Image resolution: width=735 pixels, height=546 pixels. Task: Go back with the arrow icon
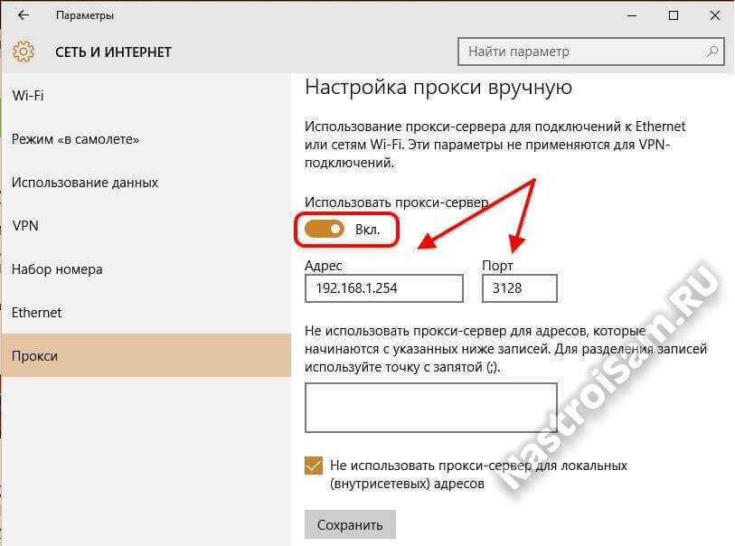click(23, 15)
